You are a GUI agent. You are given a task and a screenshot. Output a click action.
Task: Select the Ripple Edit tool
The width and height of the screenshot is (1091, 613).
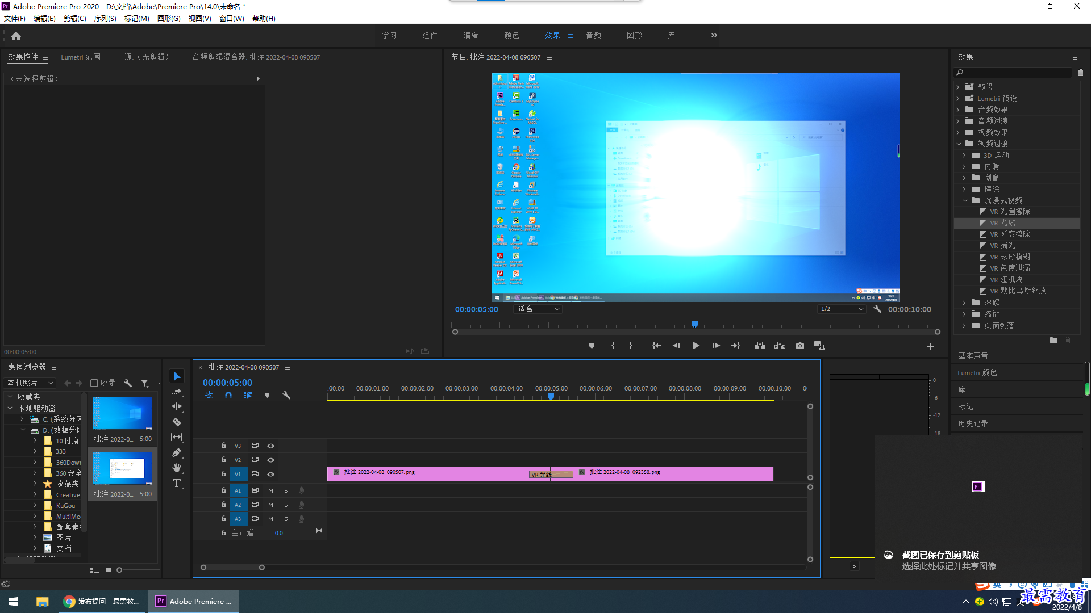177,406
